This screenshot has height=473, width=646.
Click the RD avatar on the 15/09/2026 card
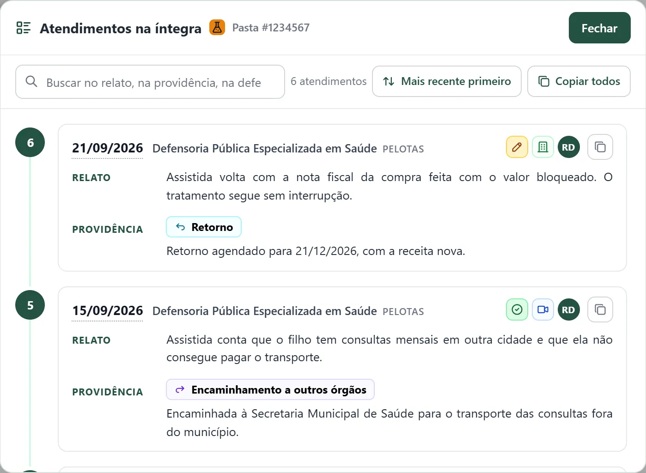(x=568, y=309)
